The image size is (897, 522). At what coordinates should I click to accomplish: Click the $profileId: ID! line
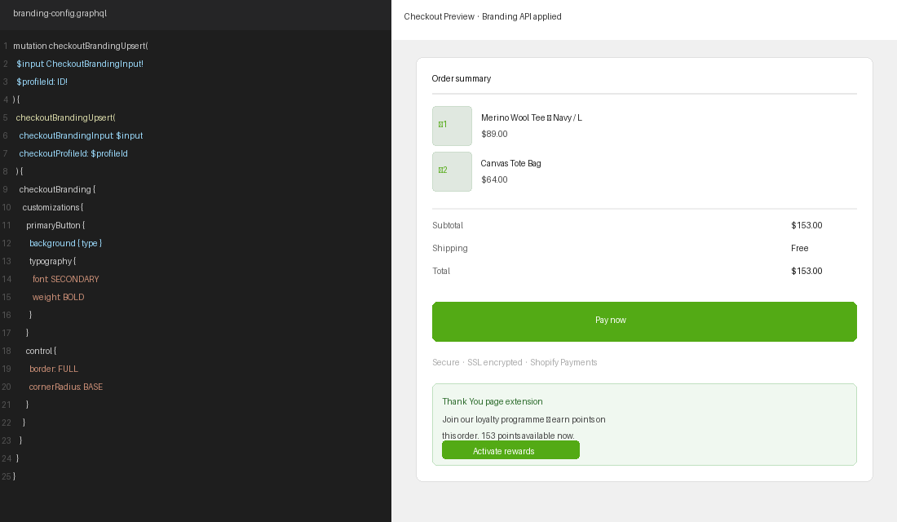point(42,82)
